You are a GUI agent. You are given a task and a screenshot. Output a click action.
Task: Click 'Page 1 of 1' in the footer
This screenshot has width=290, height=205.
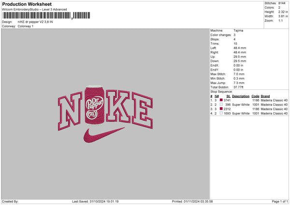[280, 202]
